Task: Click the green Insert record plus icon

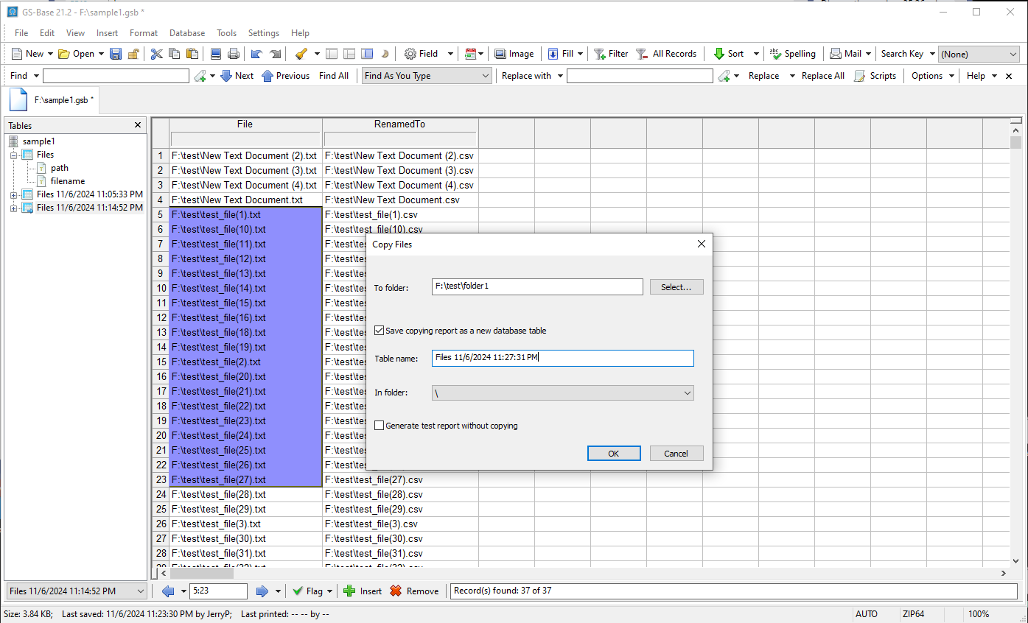Action: (x=349, y=591)
